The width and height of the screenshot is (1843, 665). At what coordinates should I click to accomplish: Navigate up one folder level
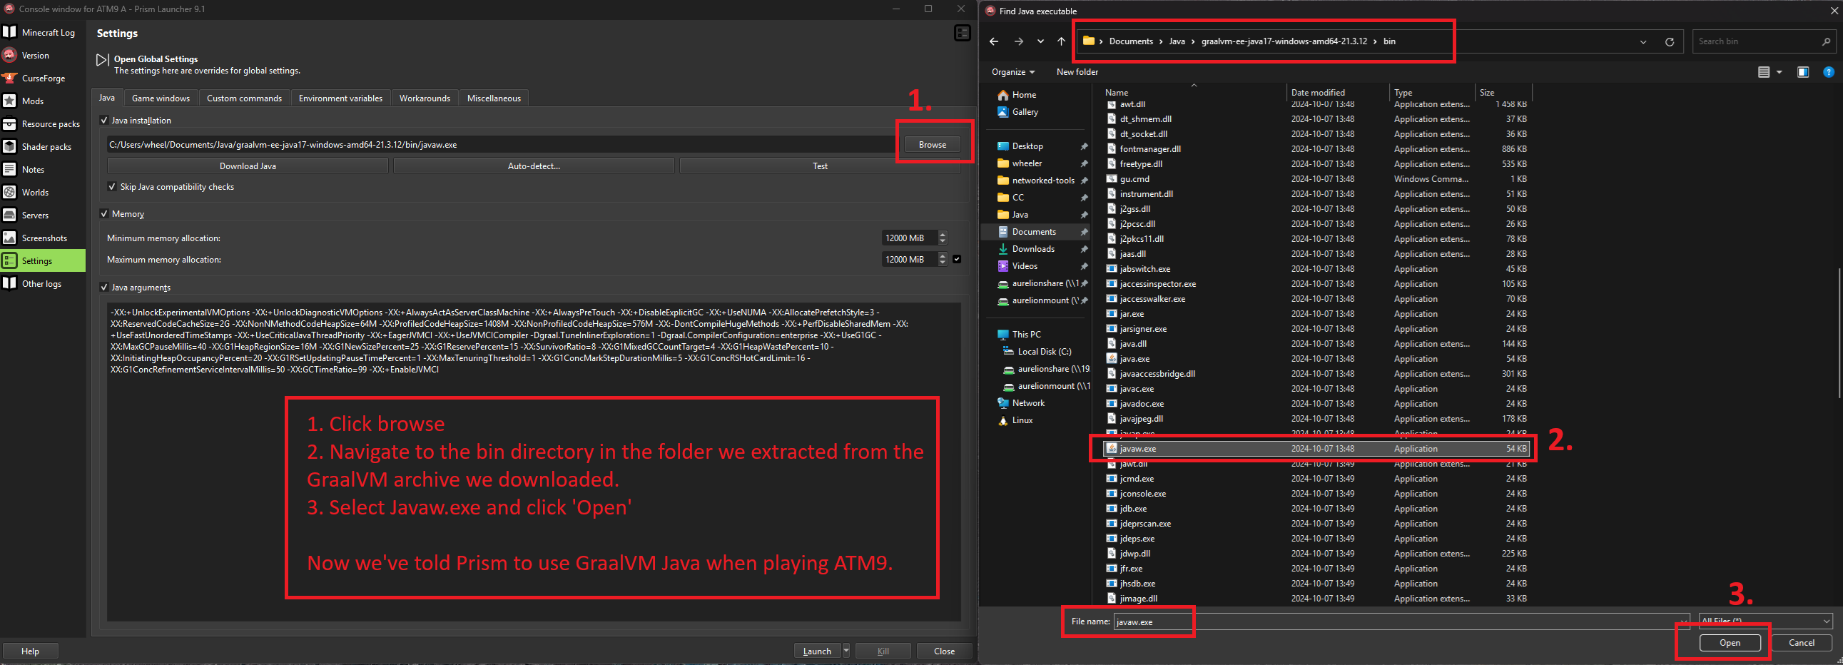pyautogui.click(x=1061, y=41)
